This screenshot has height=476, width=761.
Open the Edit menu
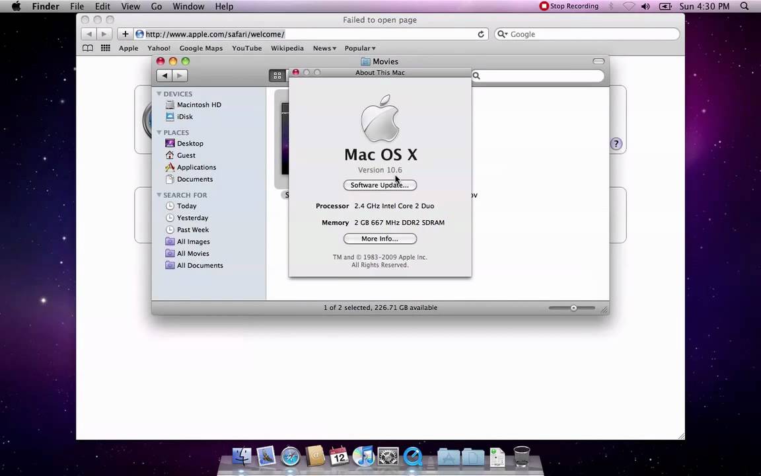(x=102, y=7)
